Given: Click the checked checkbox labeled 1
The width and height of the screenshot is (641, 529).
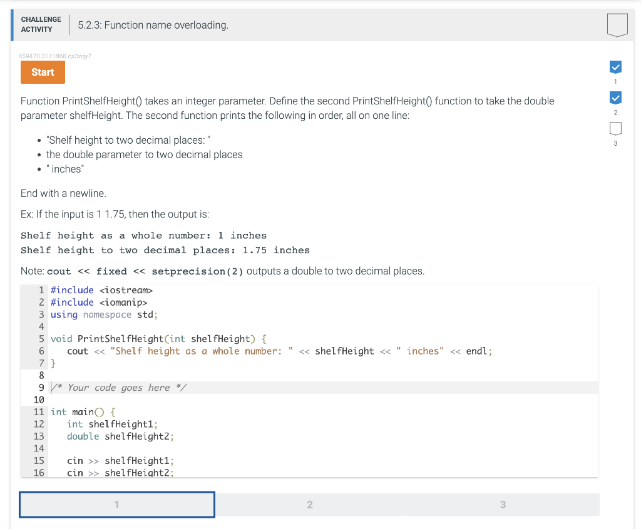Looking at the screenshot, I should (x=615, y=67).
